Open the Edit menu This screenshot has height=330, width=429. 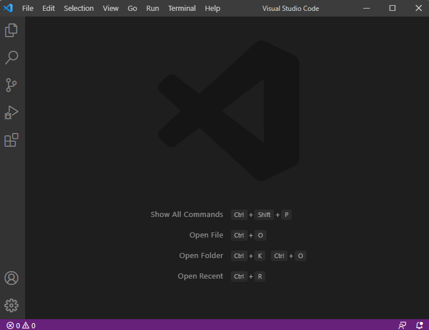pos(48,8)
